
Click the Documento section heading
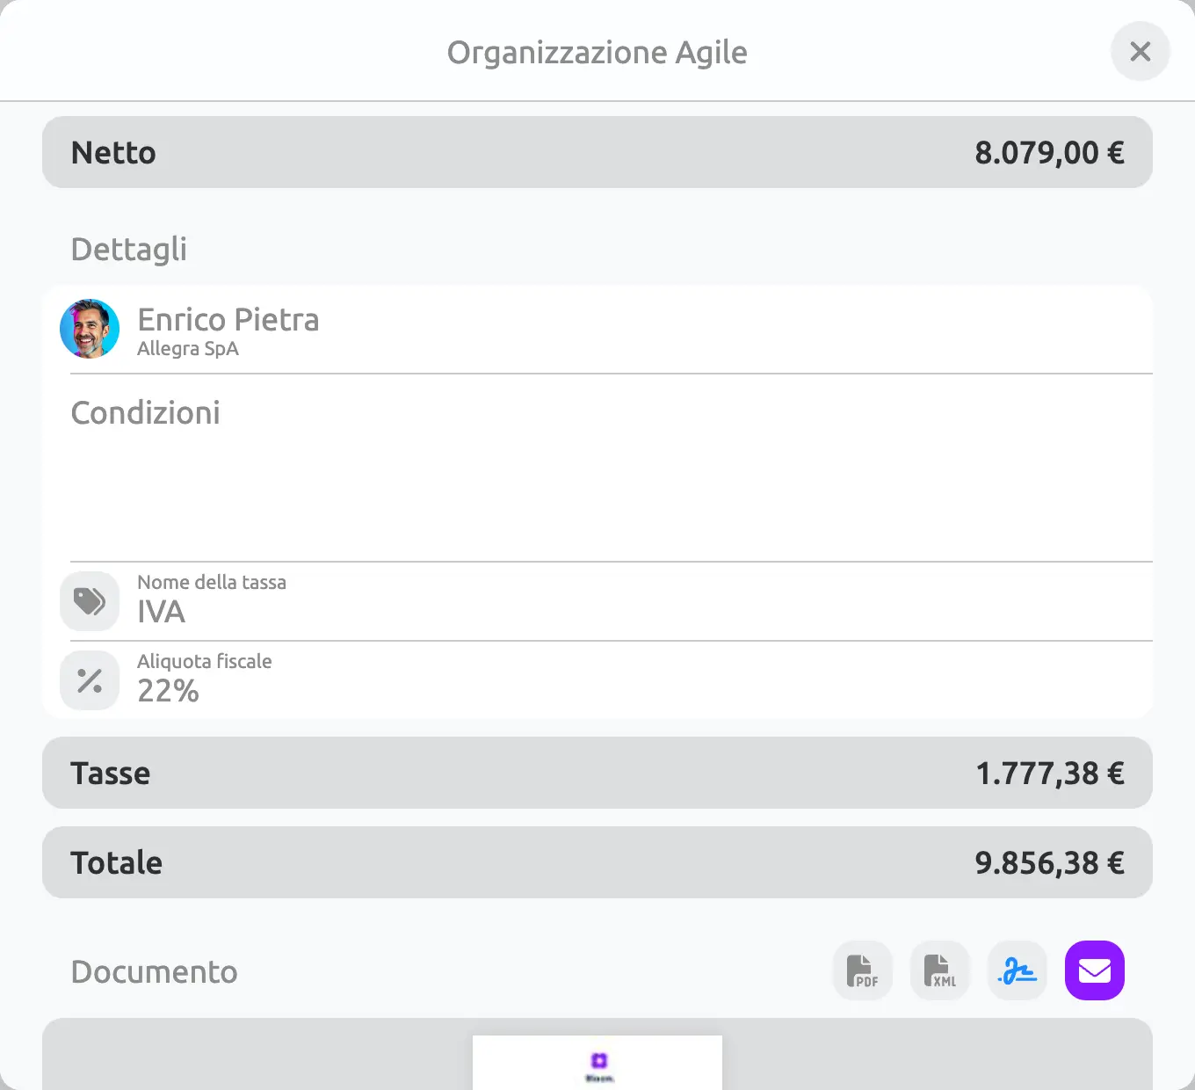[154, 971]
